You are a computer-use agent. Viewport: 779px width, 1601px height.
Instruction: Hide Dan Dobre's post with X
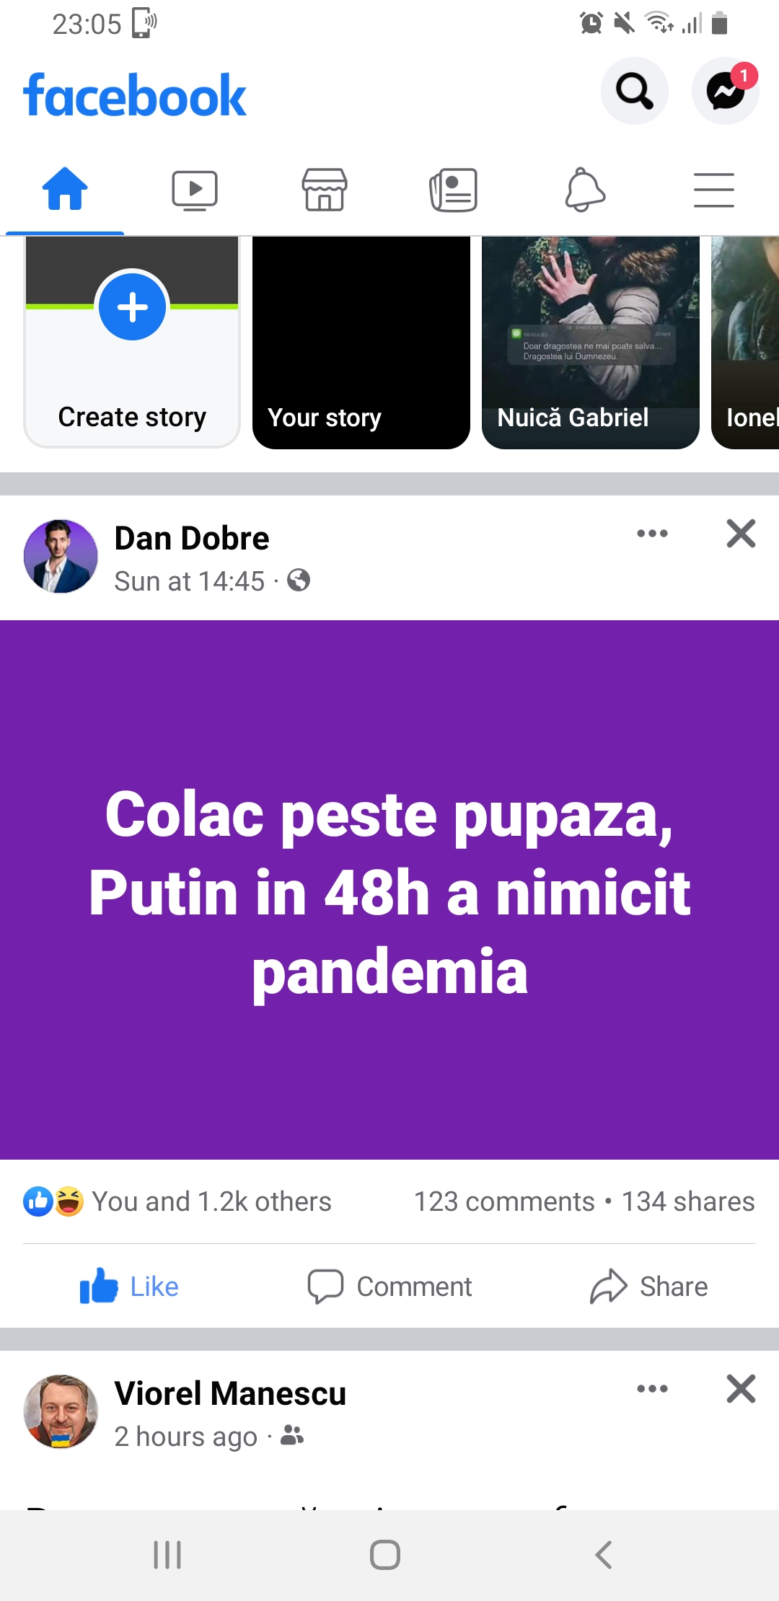(741, 534)
